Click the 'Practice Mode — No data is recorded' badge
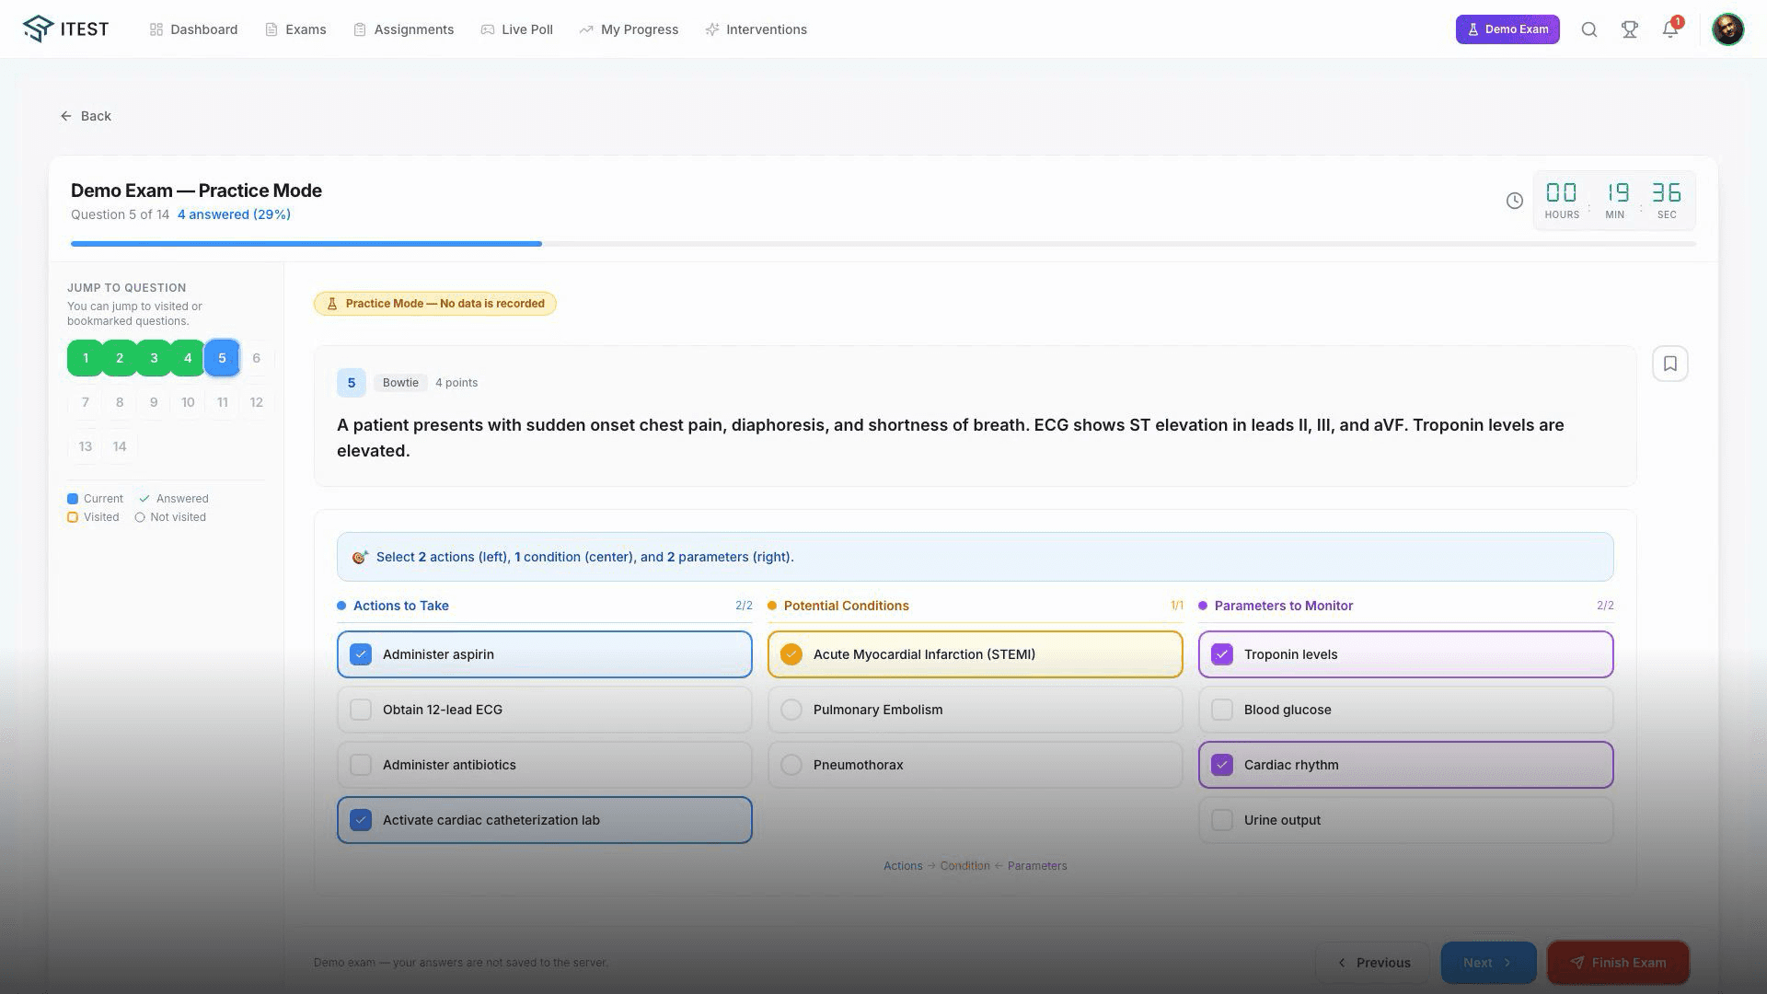This screenshot has width=1767, height=994. (435, 304)
